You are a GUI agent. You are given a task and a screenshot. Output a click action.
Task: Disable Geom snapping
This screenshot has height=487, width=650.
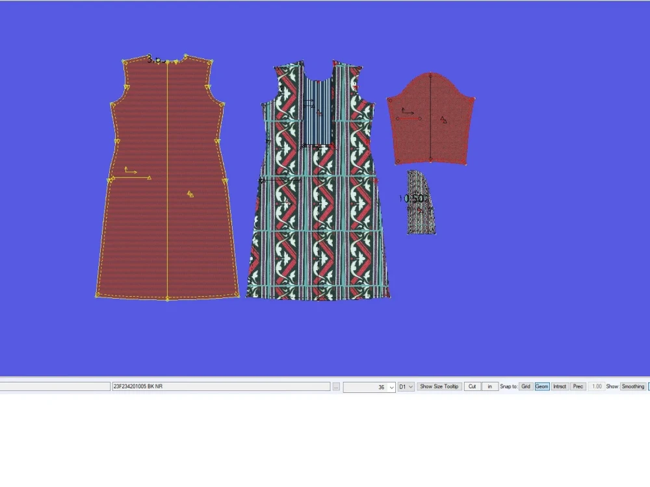coord(541,386)
